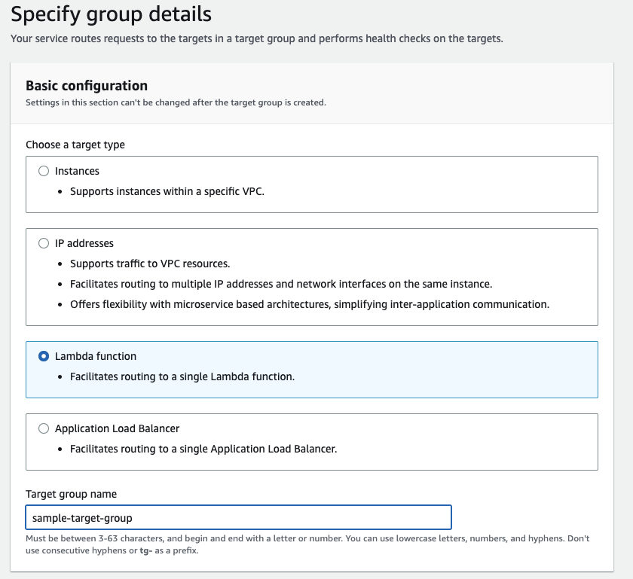Click inside the sample-target-group text box
The image size is (633, 579).
[x=237, y=517]
